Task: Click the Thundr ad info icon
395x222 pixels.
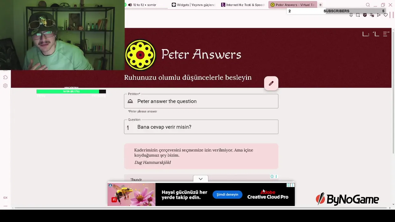Action: click(x=272, y=176)
